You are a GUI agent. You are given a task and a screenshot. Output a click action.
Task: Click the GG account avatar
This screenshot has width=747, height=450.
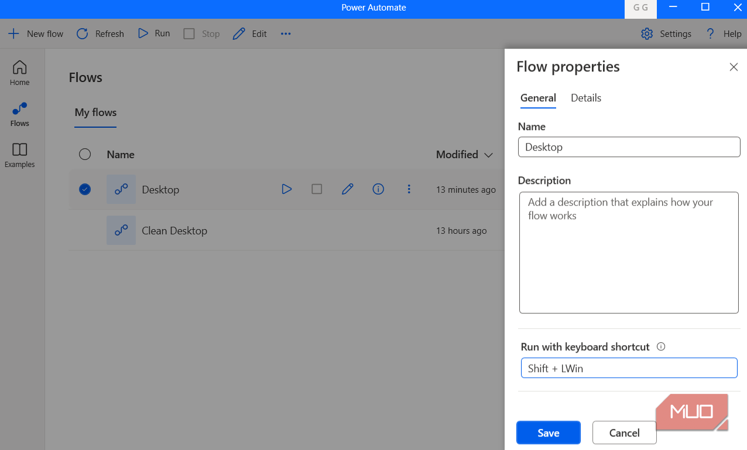(640, 8)
